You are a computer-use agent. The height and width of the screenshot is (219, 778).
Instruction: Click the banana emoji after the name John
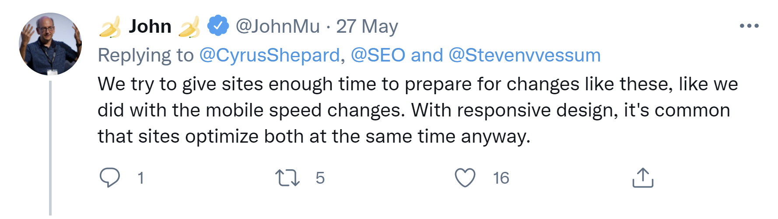[189, 27]
